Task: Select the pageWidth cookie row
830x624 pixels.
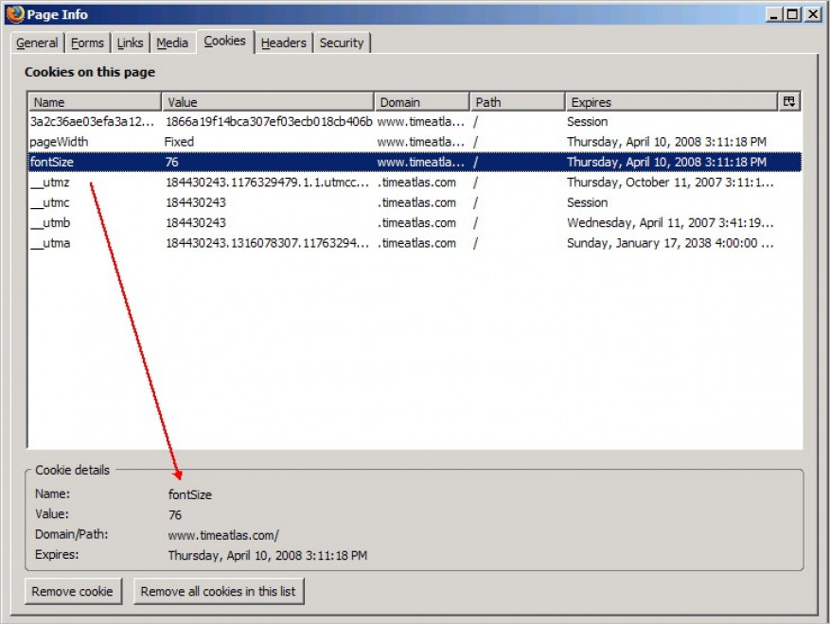Action: click(x=415, y=142)
